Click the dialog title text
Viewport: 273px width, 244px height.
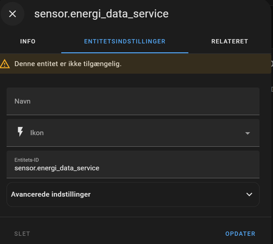click(x=101, y=14)
